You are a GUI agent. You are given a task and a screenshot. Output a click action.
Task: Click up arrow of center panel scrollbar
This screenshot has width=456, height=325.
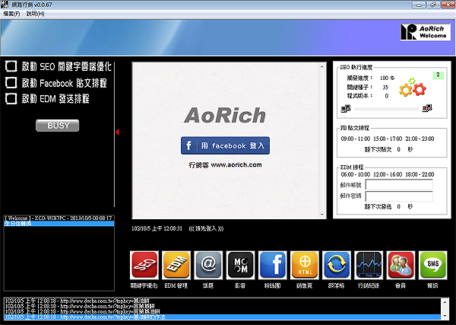click(x=322, y=67)
